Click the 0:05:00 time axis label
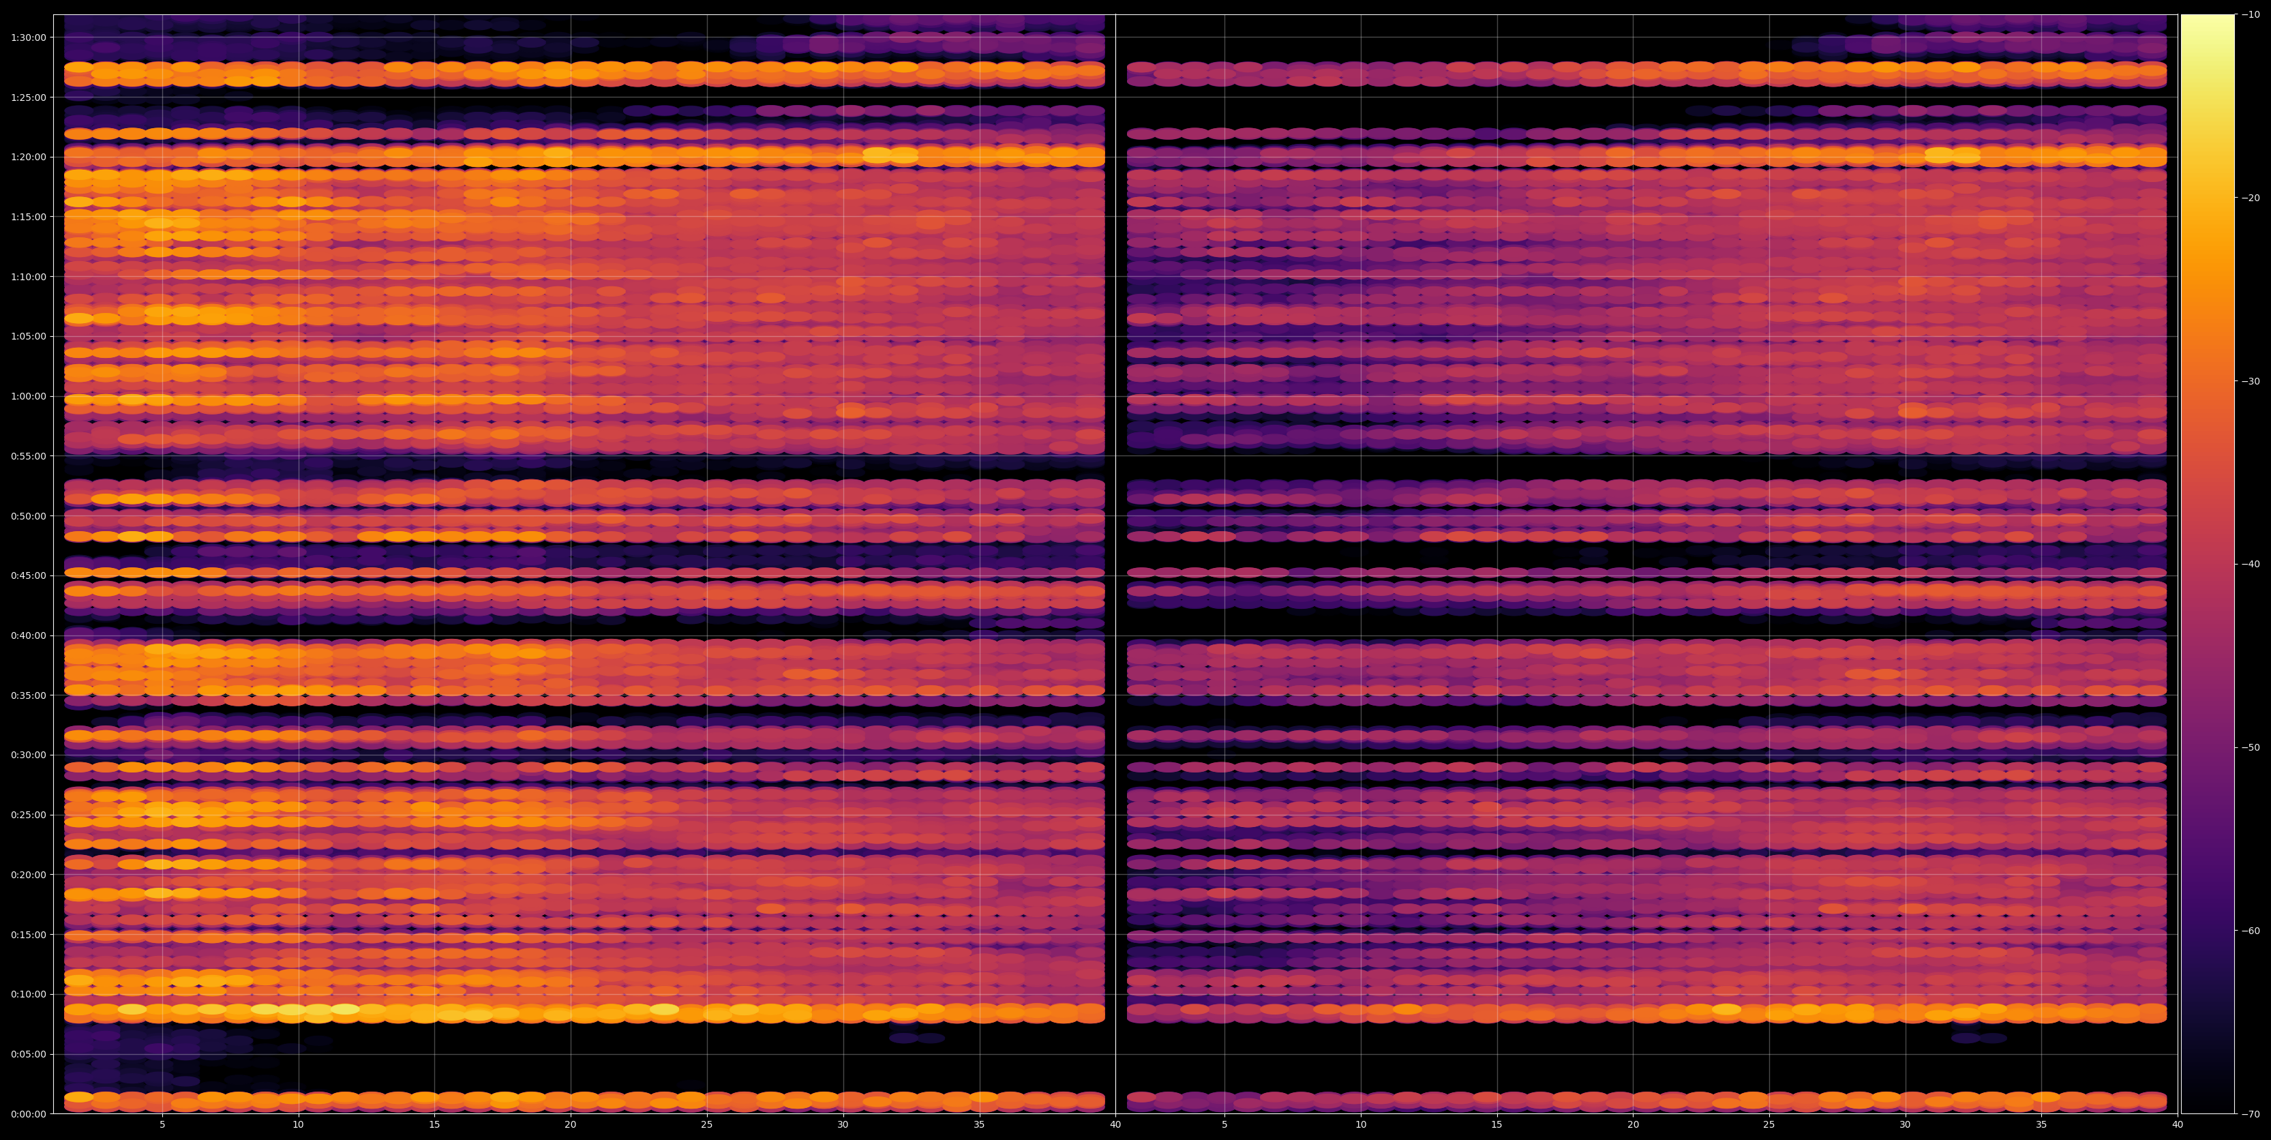This screenshot has height=1140, width=2271. click(29, 1053)
